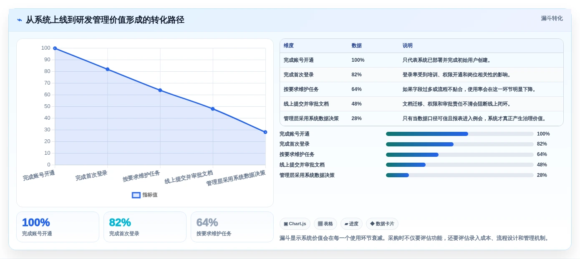Click the chart point for 完成账号开通
Screen dimensions: 580x259
click(55, 48)
